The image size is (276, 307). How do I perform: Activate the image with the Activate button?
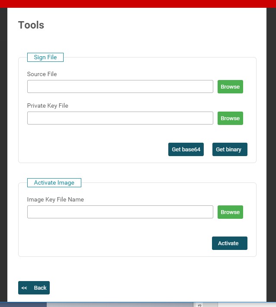pyautogui.click(x=229, y=243)
